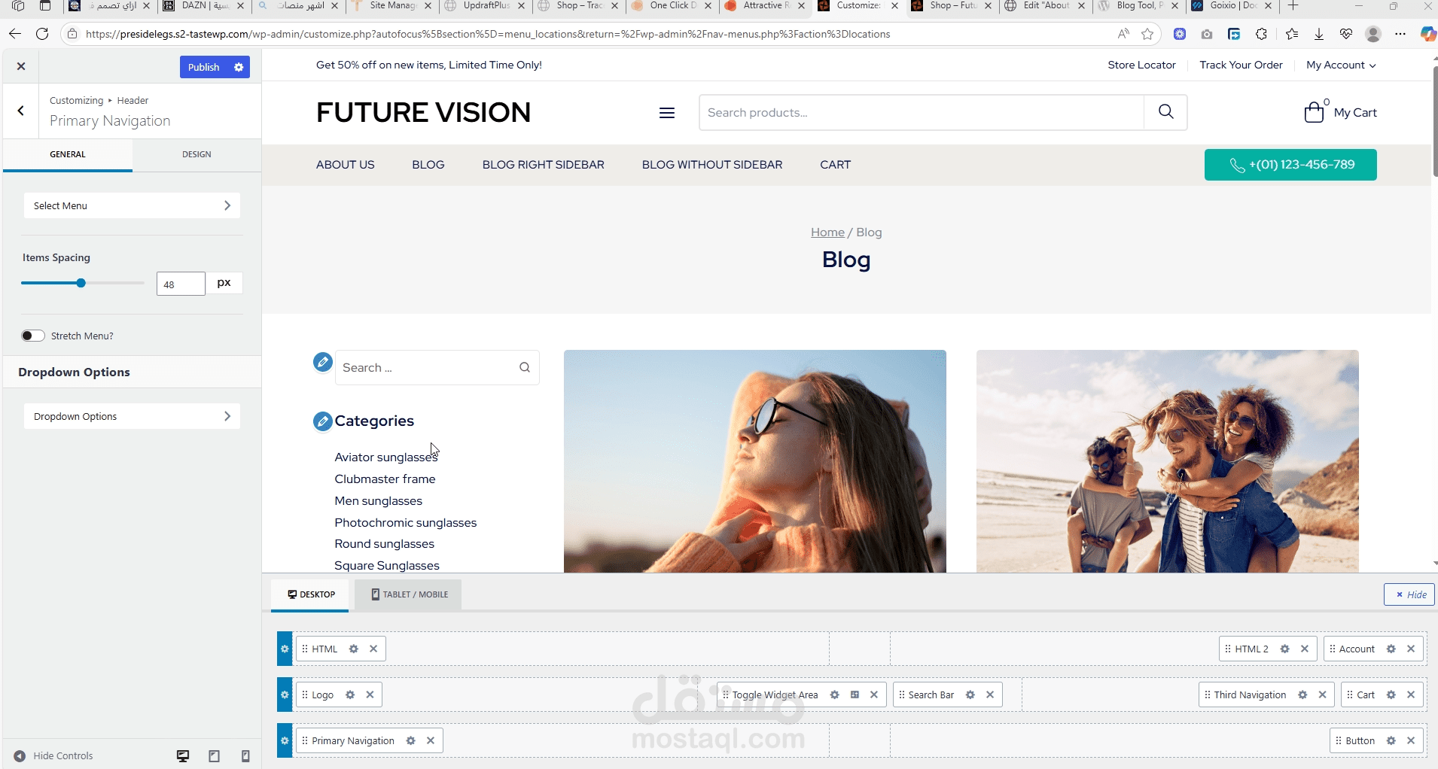Open Publish settings gear icon
Screen dimensions: 1438x769
239,67
